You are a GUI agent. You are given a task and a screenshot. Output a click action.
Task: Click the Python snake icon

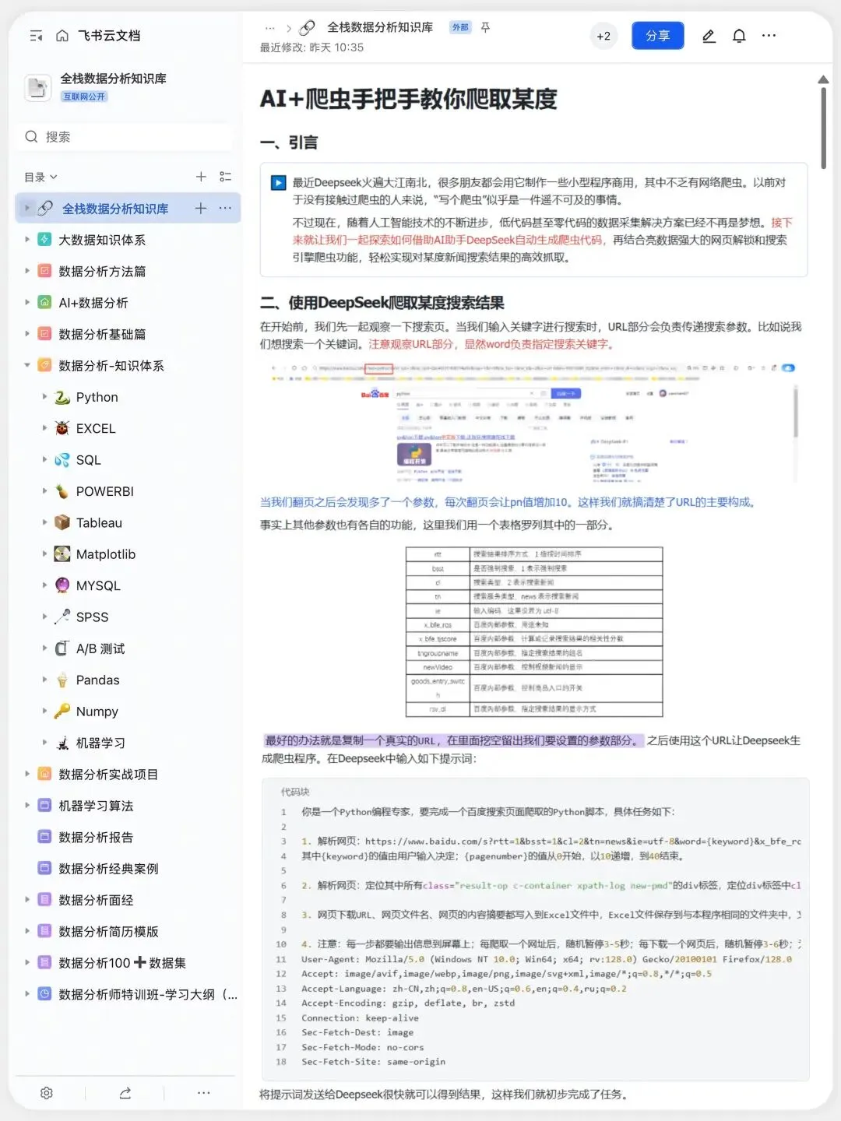pos(62,397)
